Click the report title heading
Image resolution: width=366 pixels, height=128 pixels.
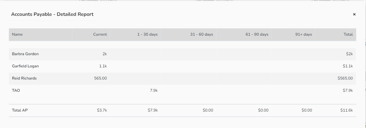tap(52, 14)
